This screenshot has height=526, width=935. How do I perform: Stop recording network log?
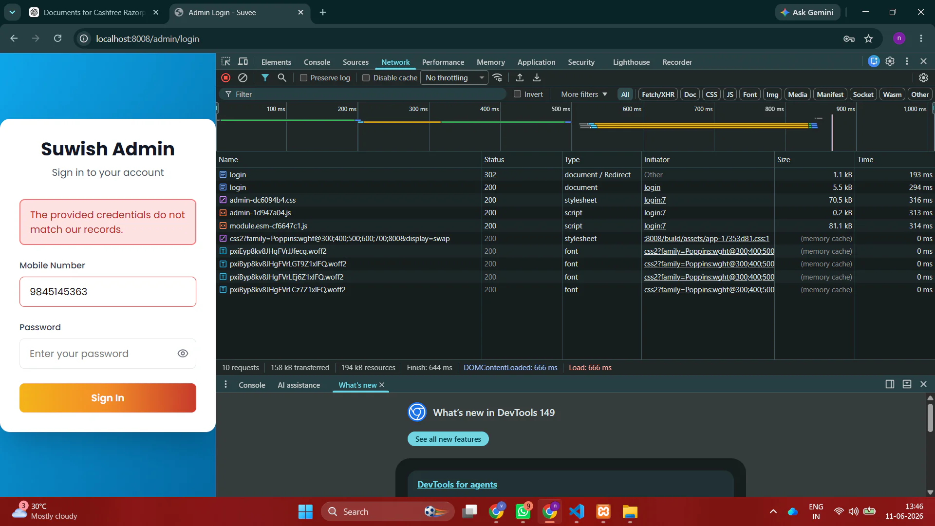point(225,78)
